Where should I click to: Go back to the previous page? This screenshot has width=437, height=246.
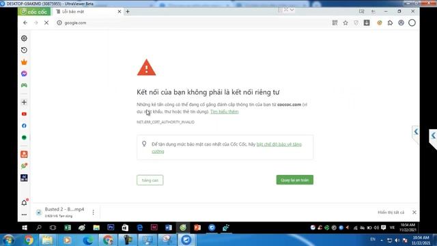point(25,23)
